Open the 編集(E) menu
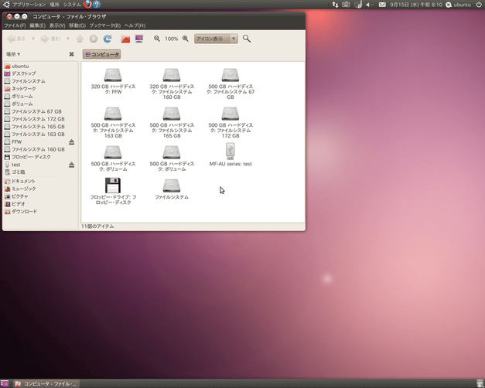Image resolution: width=485 pixels, height=388 pixels. click(37, 26)
